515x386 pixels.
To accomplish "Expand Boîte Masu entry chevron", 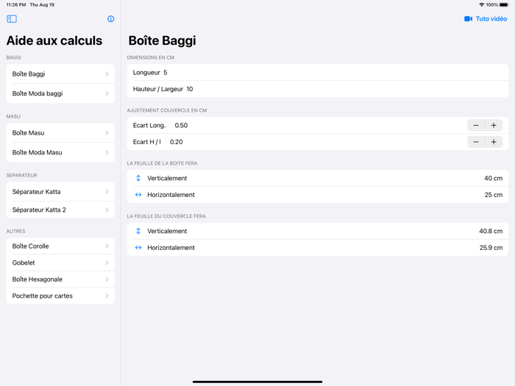I will pos(107,133).
